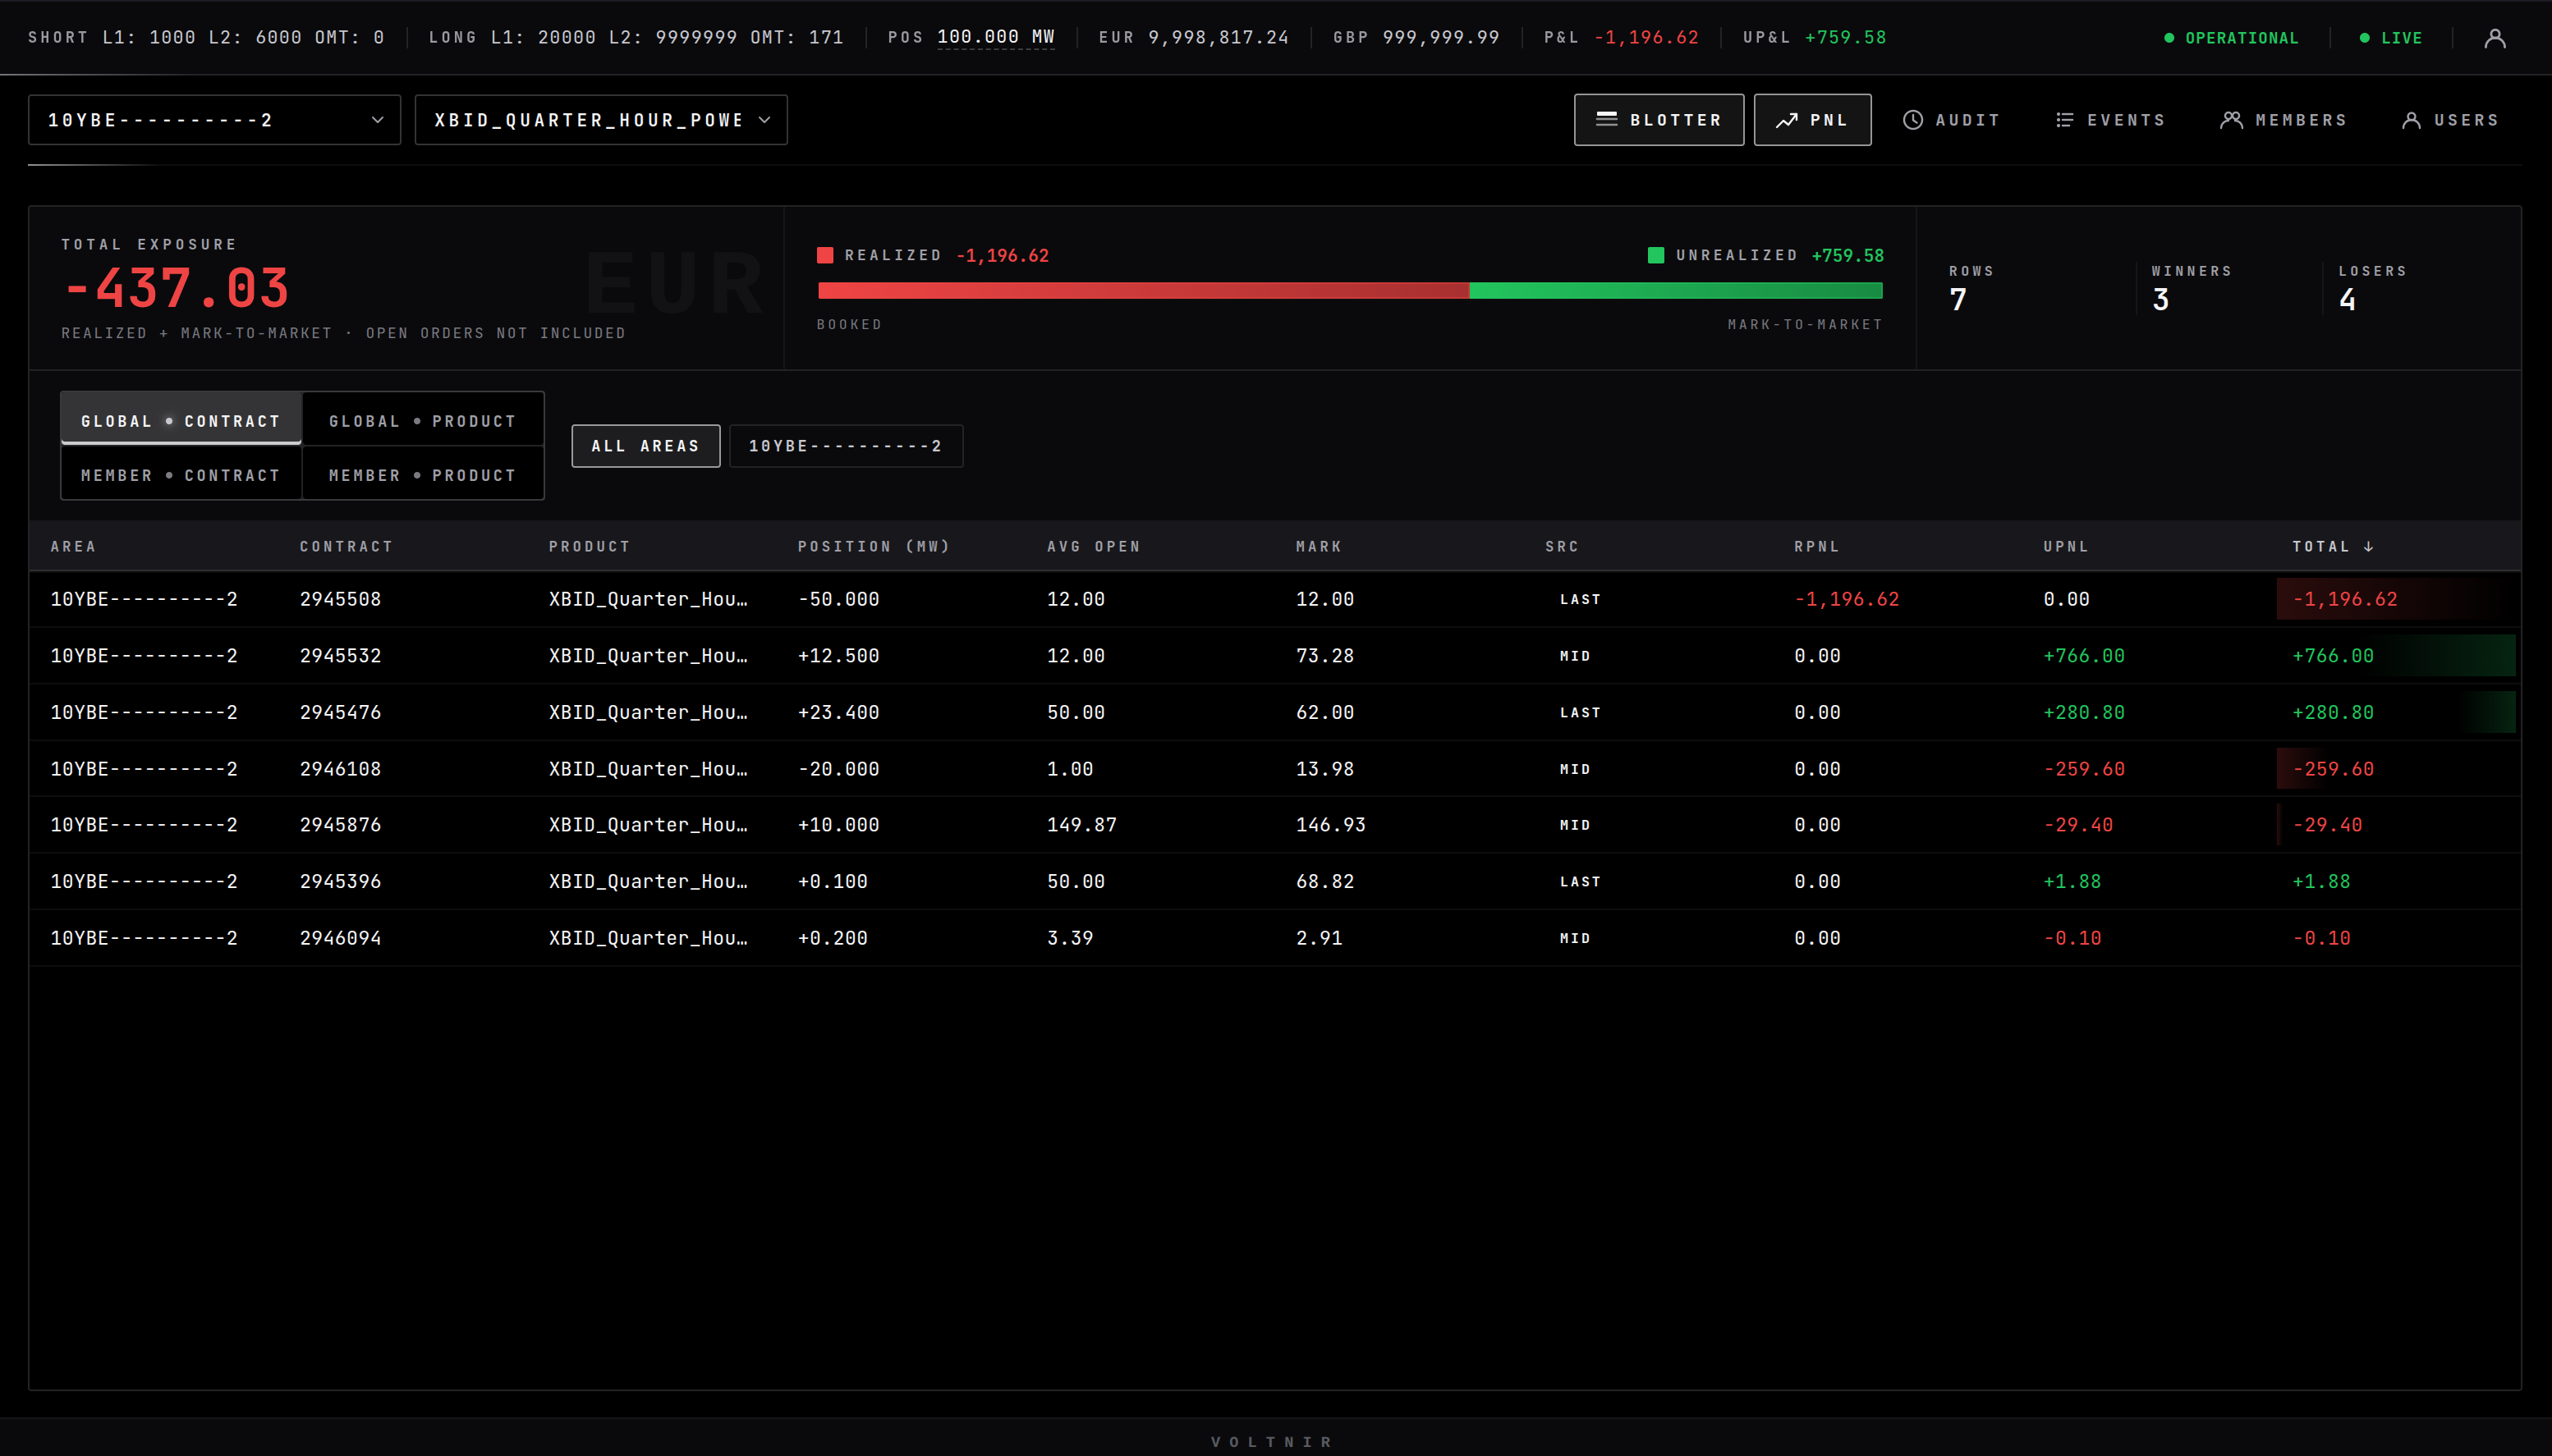Open the user profile icon top right
2552x1456 pixels.
tap(2496, 38)
